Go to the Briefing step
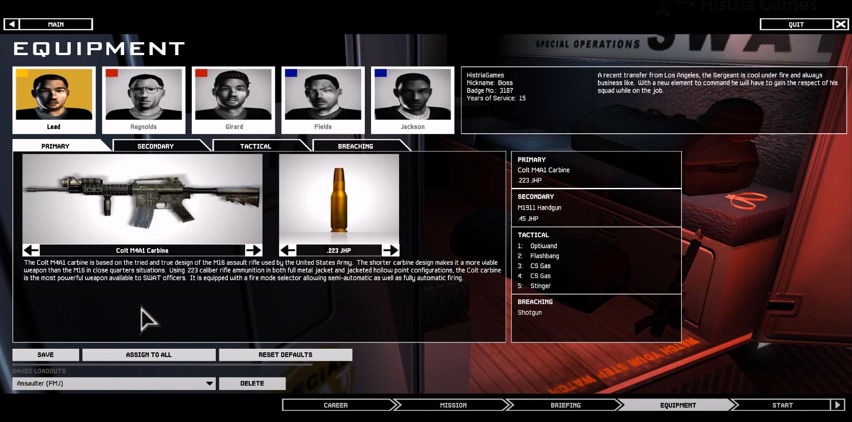The image size is (852, 422). (x=565, y=405)
